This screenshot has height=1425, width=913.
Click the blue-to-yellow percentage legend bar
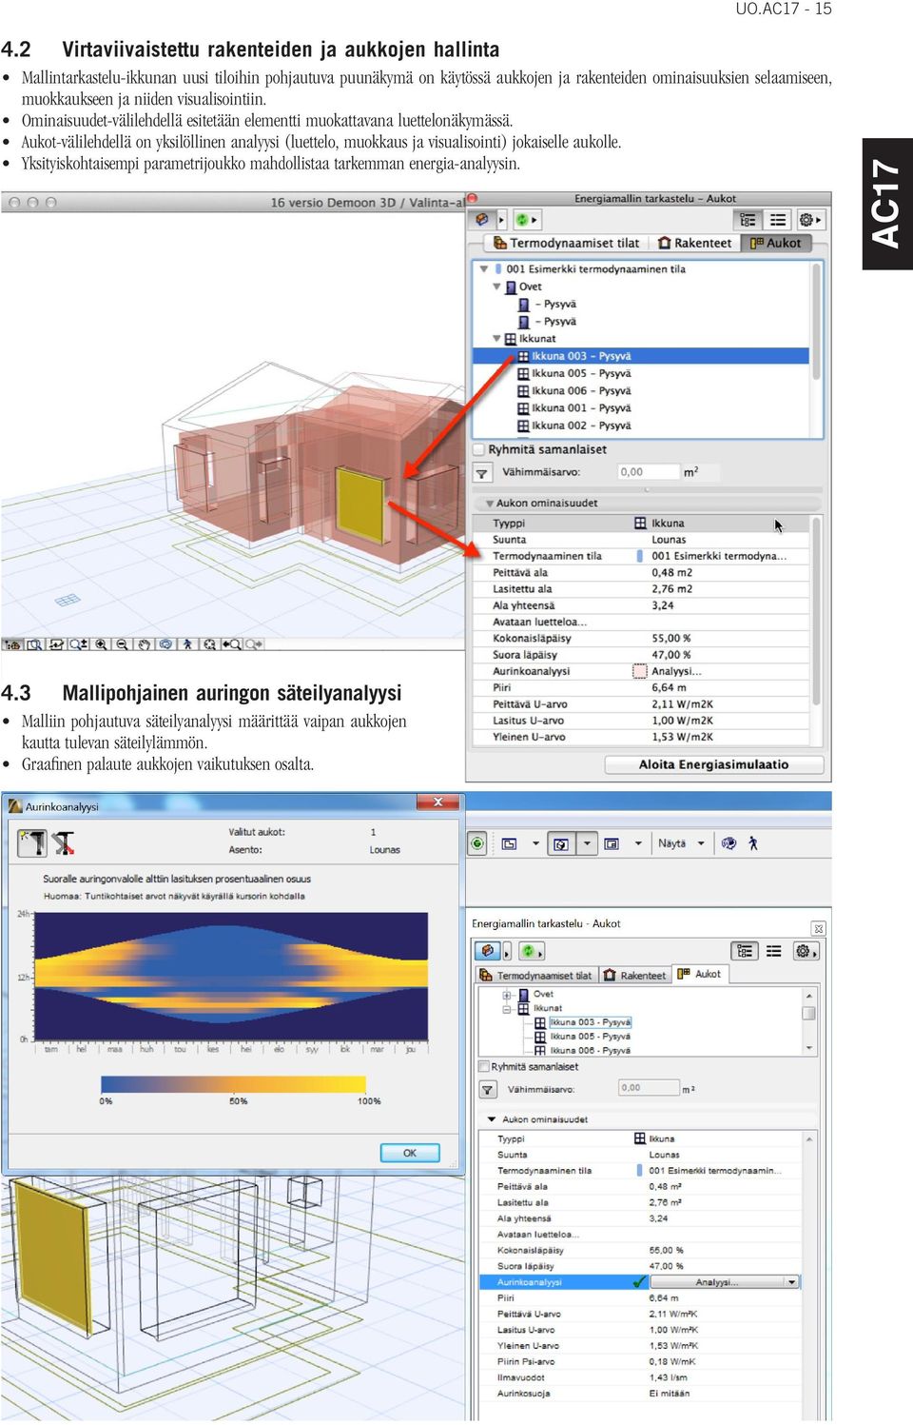(233, 1084)
